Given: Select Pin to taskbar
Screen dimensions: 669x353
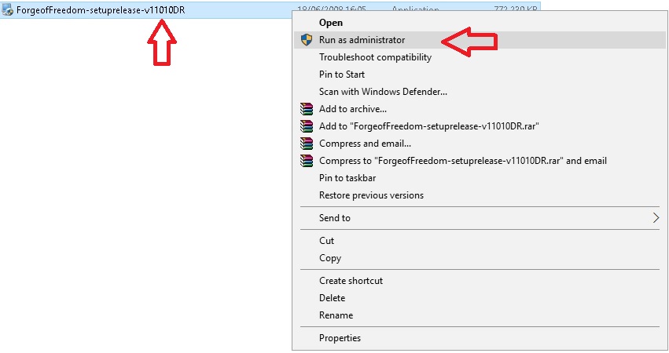Looking at the screenshot, I should [347, 178].
